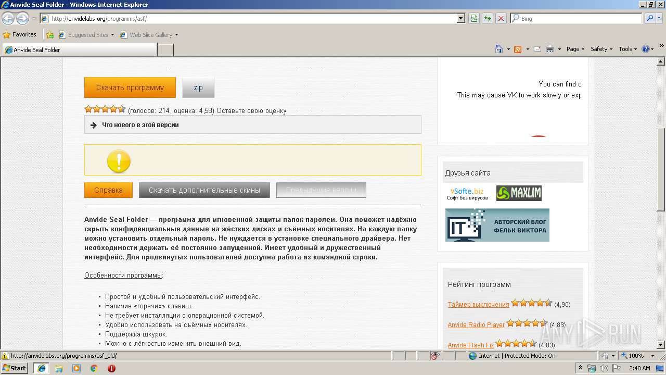Open the Web Slice Gallery dropdown
666x375 pixels.
pos(149,35)
